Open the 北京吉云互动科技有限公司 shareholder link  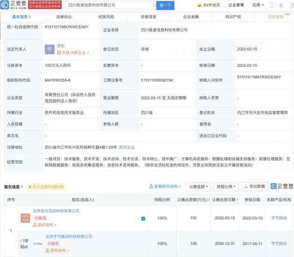(x=56, y=211)
